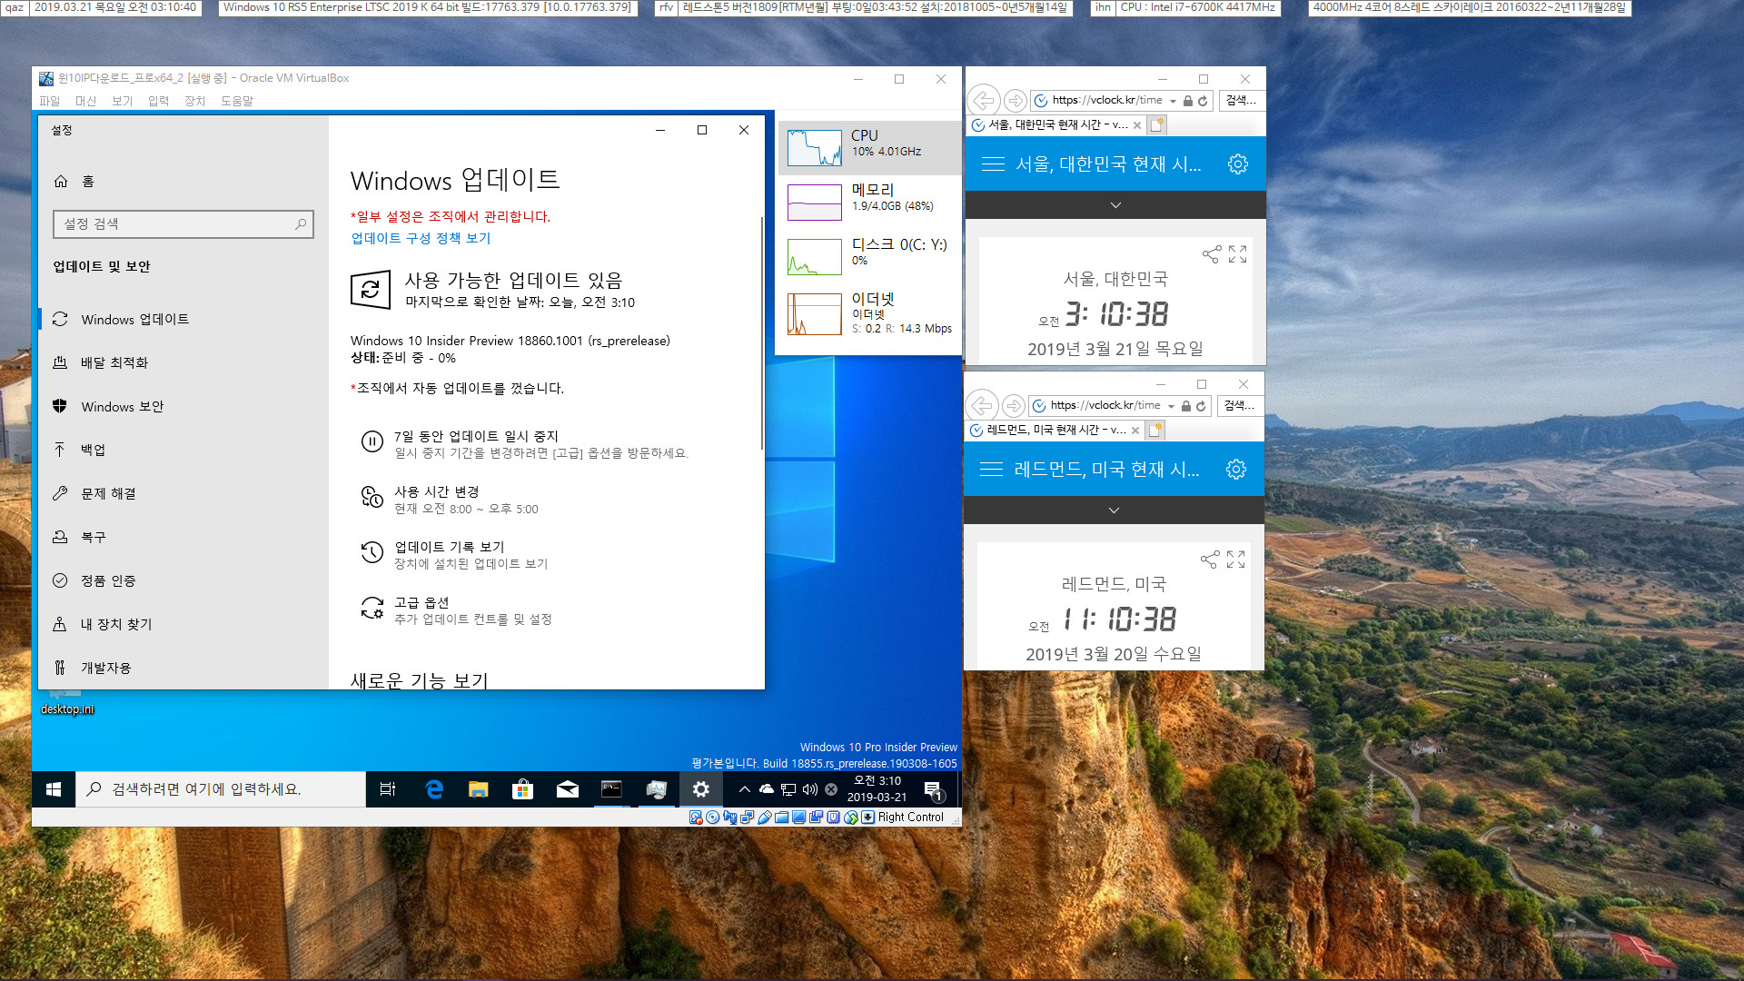
Task: Click back arrow in Seoul browser window
Action: pos(984,101)
